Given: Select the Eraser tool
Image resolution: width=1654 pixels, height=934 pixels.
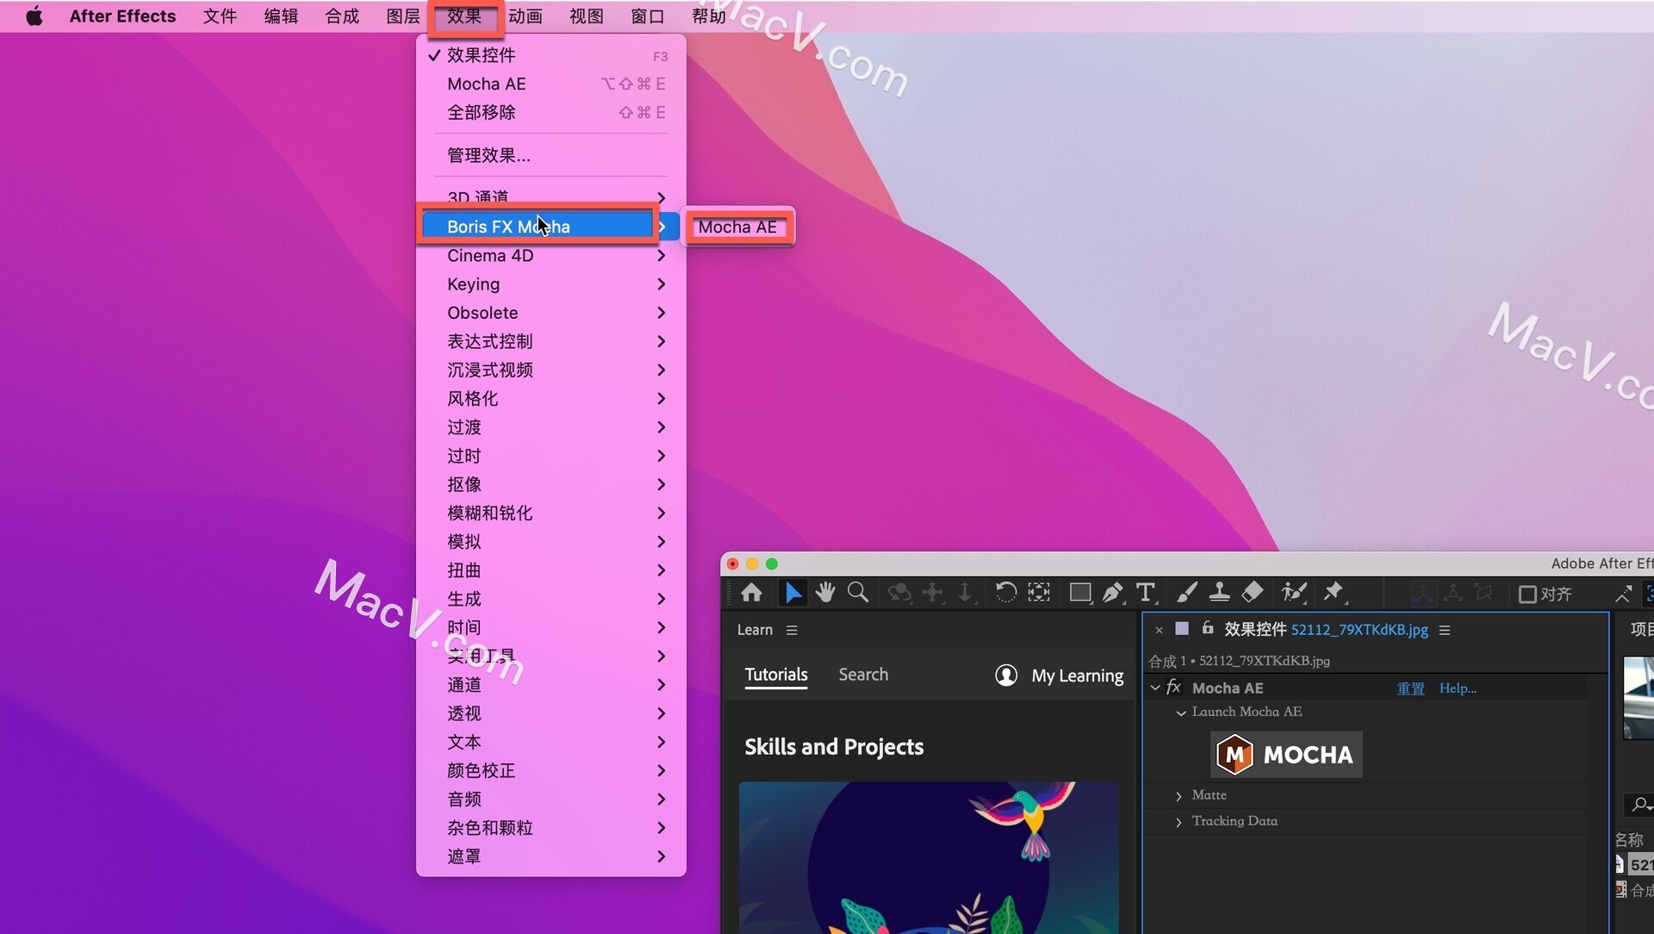Looking at the screenshot, I should [1253, 593].
